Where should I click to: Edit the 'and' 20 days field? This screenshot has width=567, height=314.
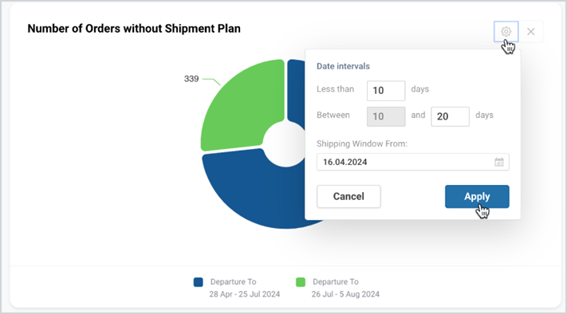pos(450,116)
